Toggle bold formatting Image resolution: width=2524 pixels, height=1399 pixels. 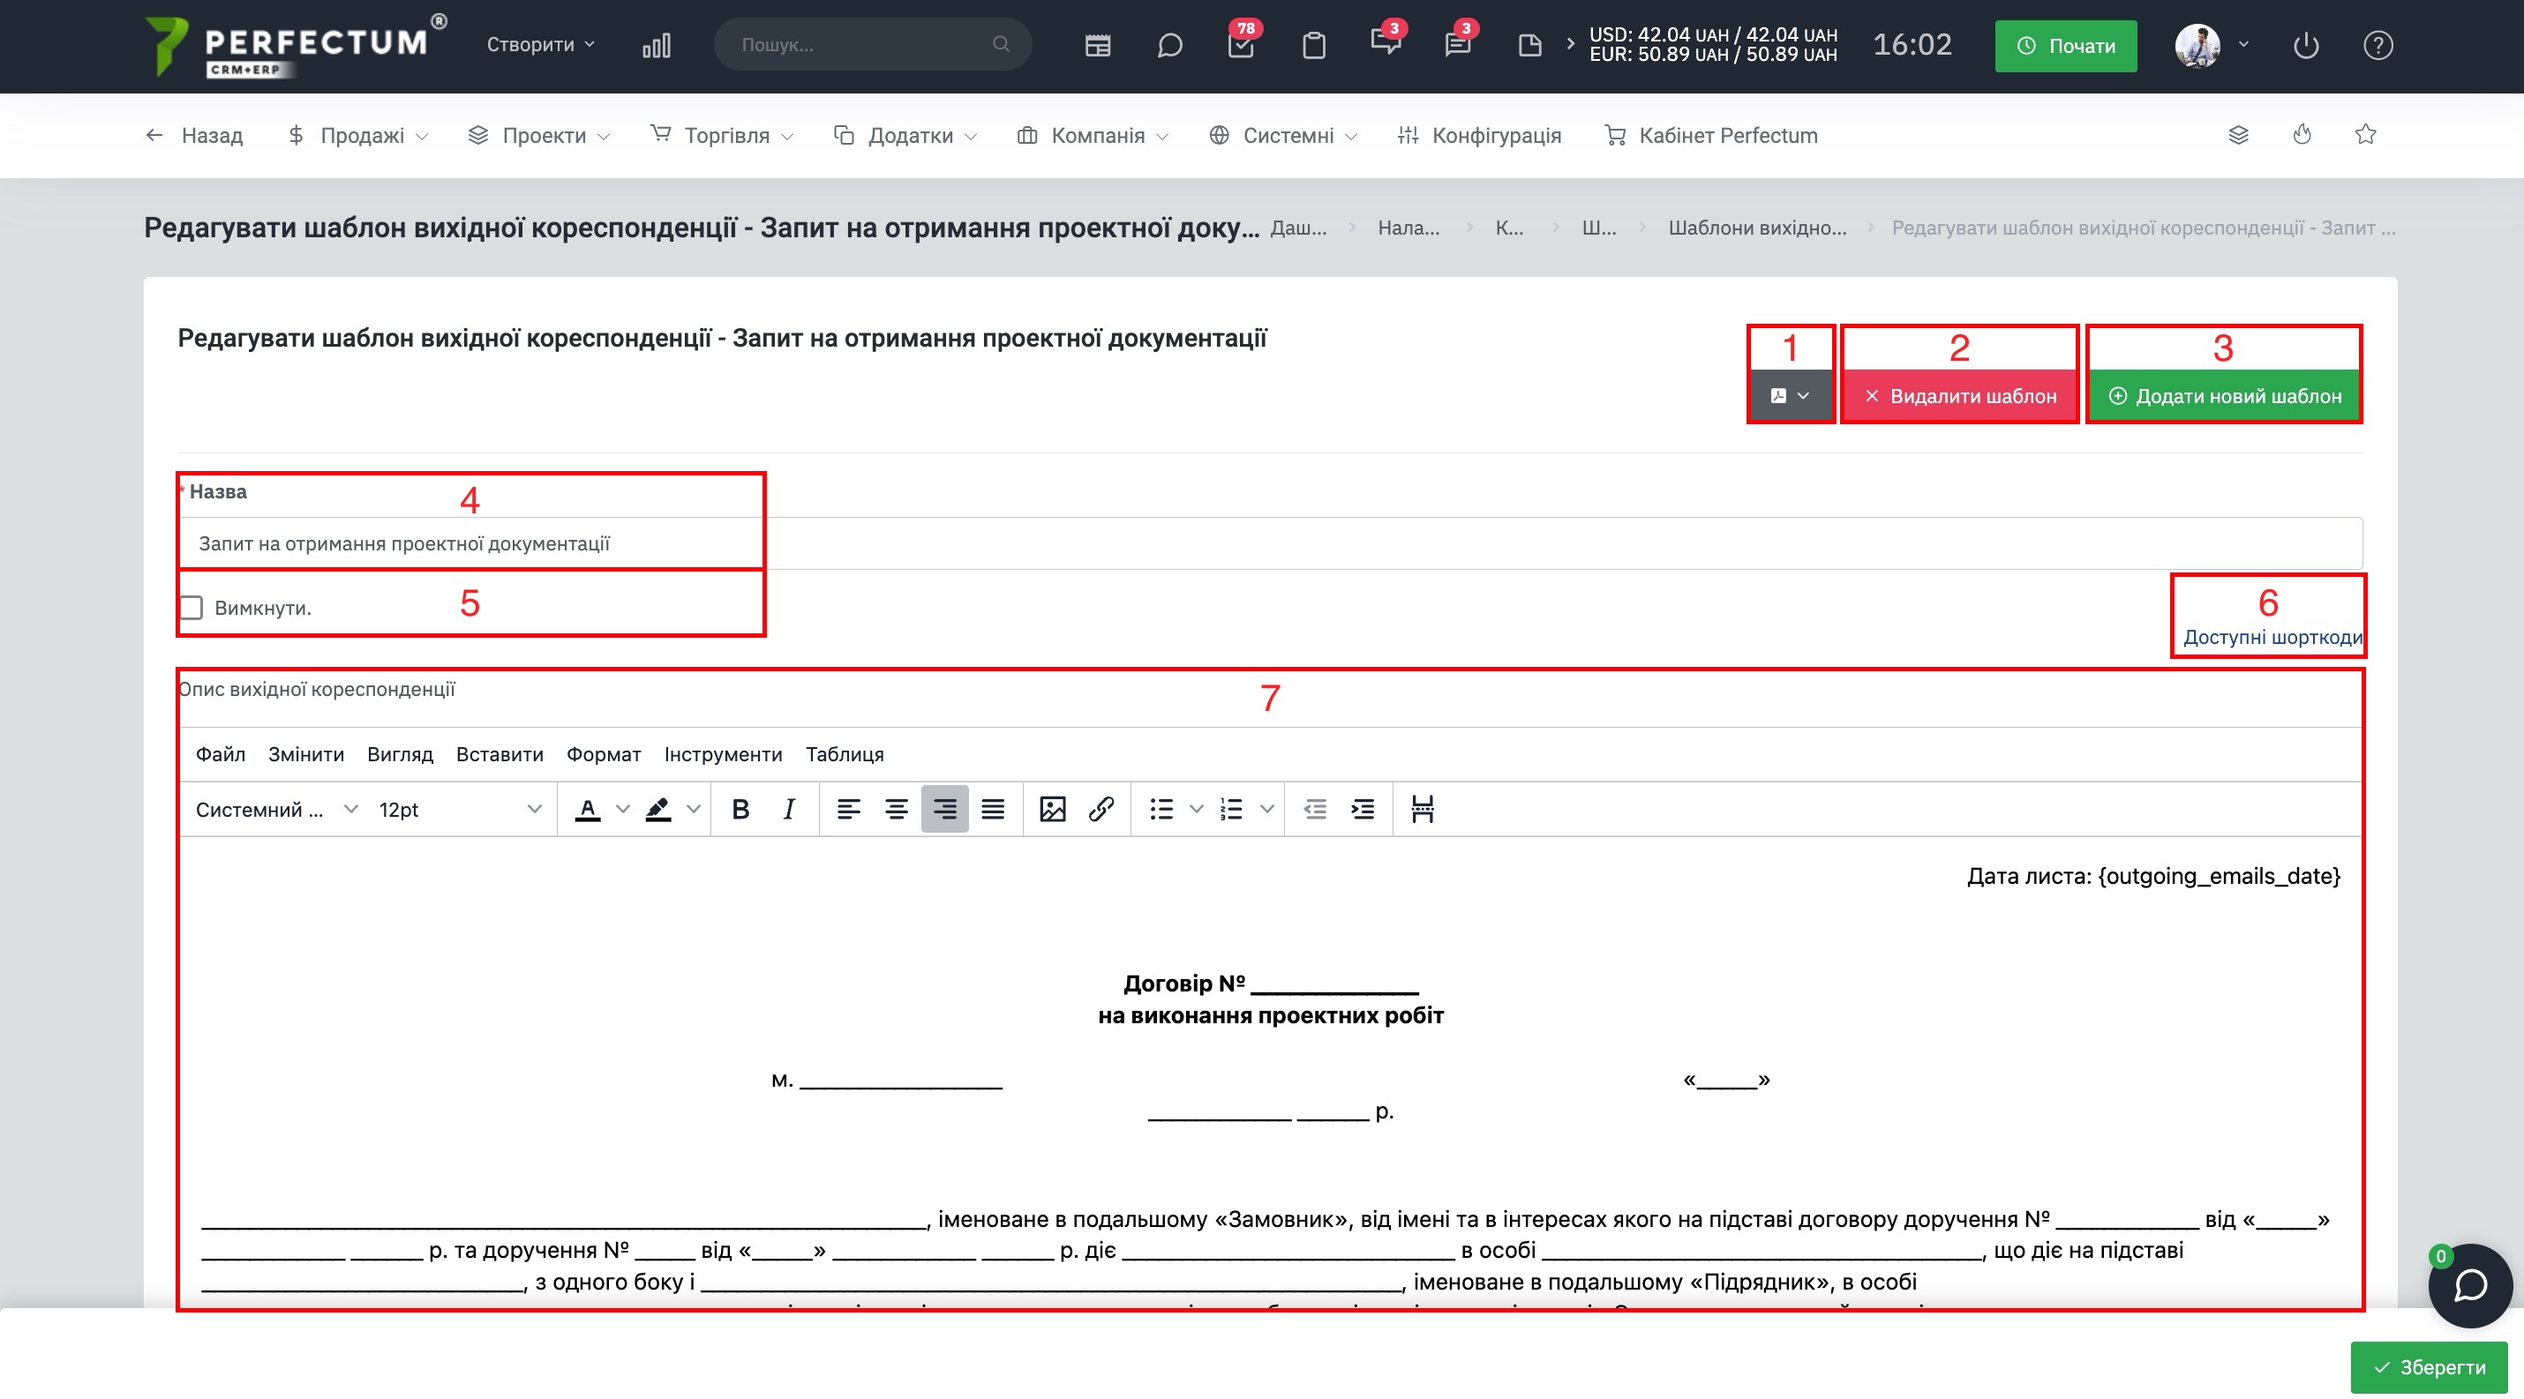coord(740,809)
